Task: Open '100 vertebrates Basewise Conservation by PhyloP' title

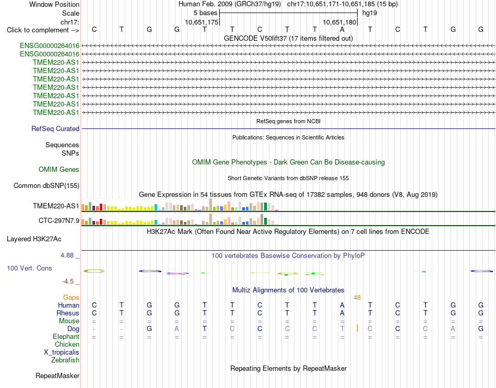Action: 288,256
